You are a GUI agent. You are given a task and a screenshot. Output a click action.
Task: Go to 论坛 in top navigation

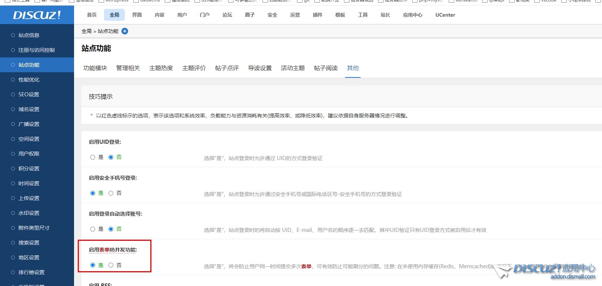(227, 15)
